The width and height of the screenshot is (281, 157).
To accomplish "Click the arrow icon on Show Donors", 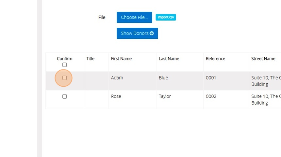I will (x=152, y=33).
